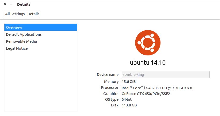This screenshot has height=116, width=220.
Task: Click the "Processor" label
Action: 110,88
